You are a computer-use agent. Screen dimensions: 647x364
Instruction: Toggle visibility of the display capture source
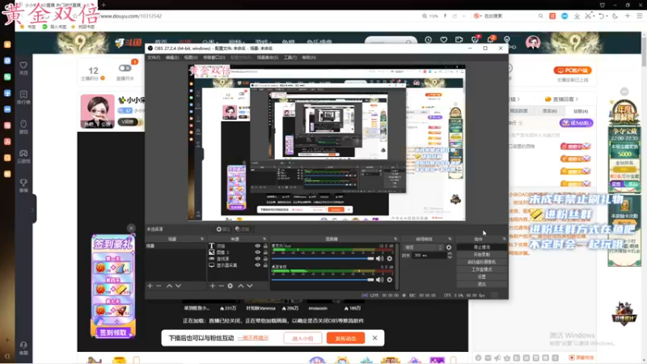pyautogui.click(x=257, y=265)
